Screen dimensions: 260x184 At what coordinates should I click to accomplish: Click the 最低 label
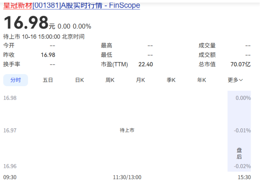[107, 55]
